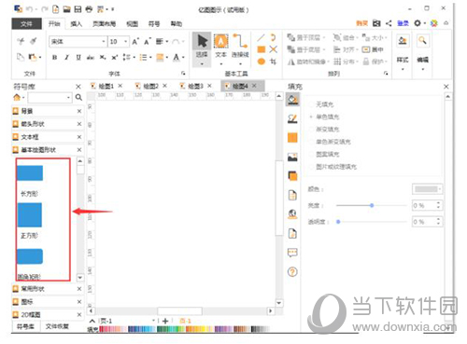The height and width of the screenshot is (344, 467).
Task: Select the 长方形 rectangle shape thumbnail
Action: pyautogui.click(x=30, y=172)
